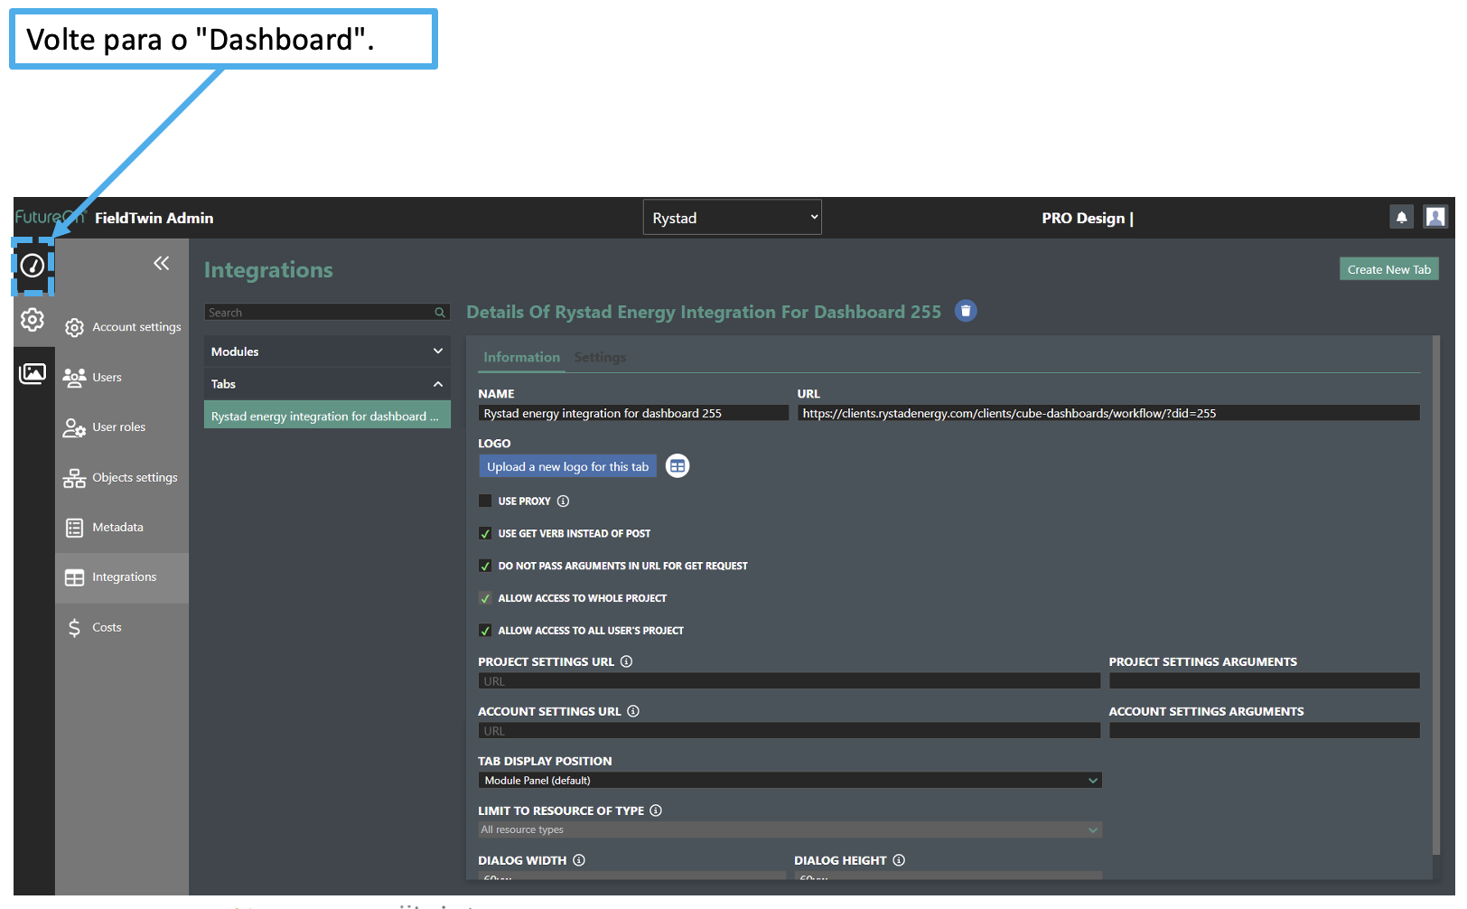Edit the NAME field
1467x909 pixels.
click(633, 413)
